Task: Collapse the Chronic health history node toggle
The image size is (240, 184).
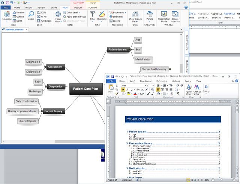Action: (170, 69)
